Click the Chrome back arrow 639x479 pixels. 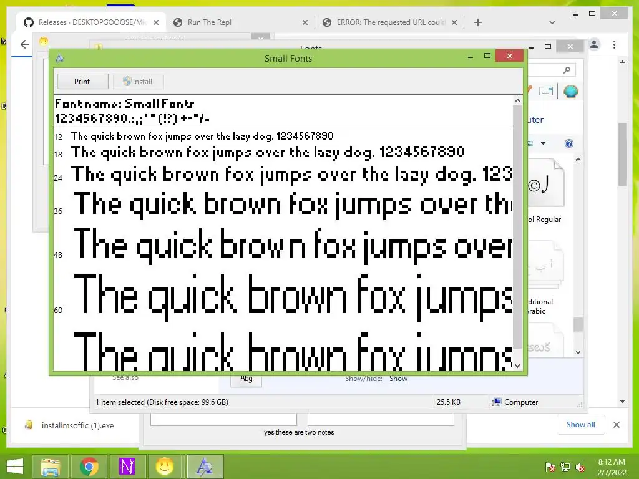coord(25,44)
